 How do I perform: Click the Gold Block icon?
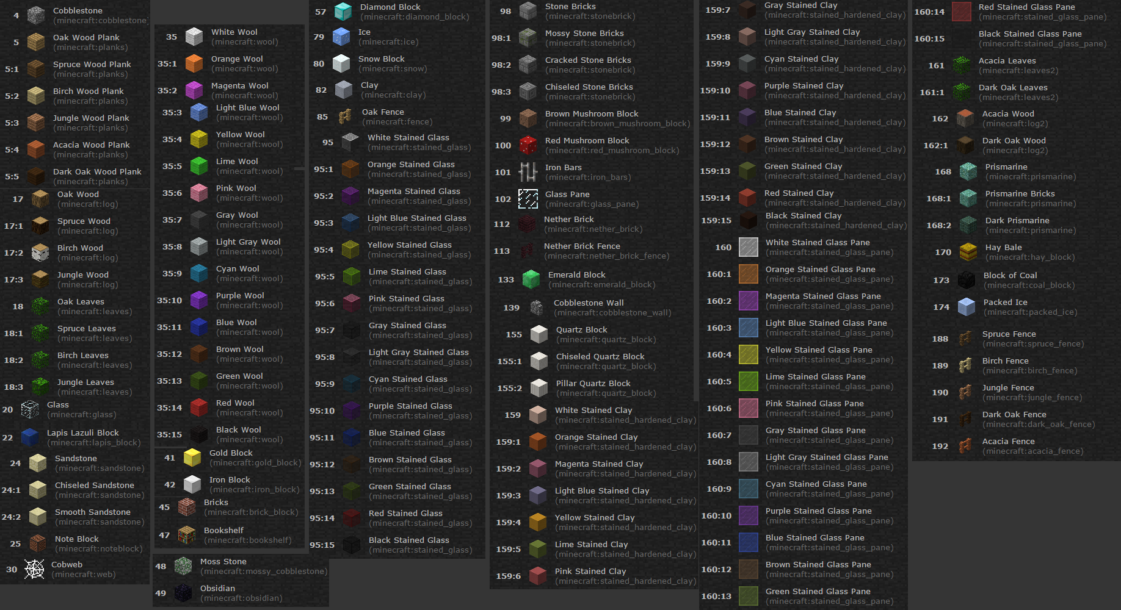192,457
